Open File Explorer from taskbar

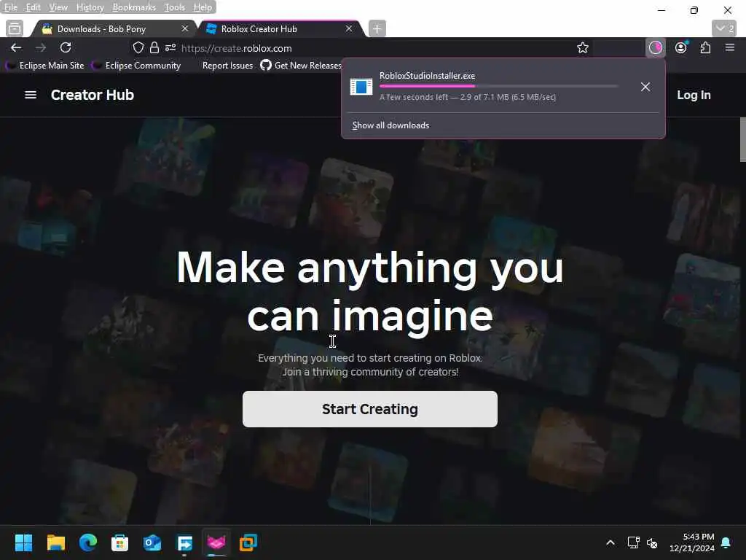click(x=55, y=542)
